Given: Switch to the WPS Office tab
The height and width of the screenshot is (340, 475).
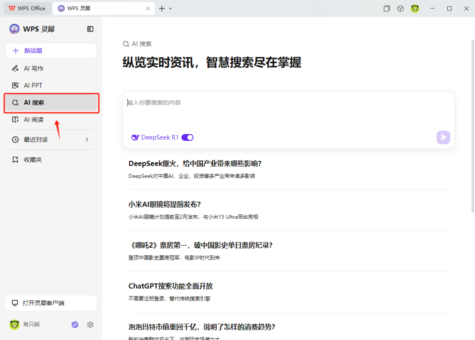Looking at the screenshot, I should [x=27, y=8].
